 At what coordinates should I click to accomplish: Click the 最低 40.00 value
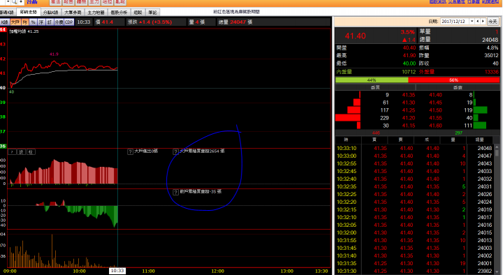pyautogui.click(x=409, y=64)
